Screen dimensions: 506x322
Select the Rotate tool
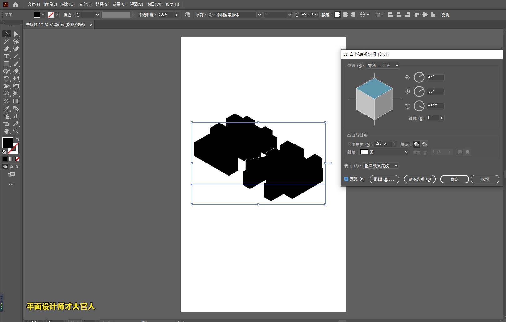pyautogui.click(x=6, y=79)
